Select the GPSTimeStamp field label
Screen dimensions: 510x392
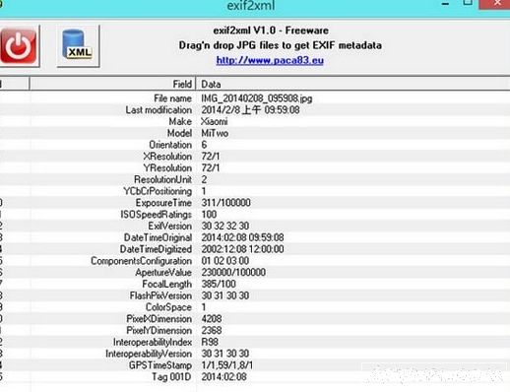coord(160,365)
